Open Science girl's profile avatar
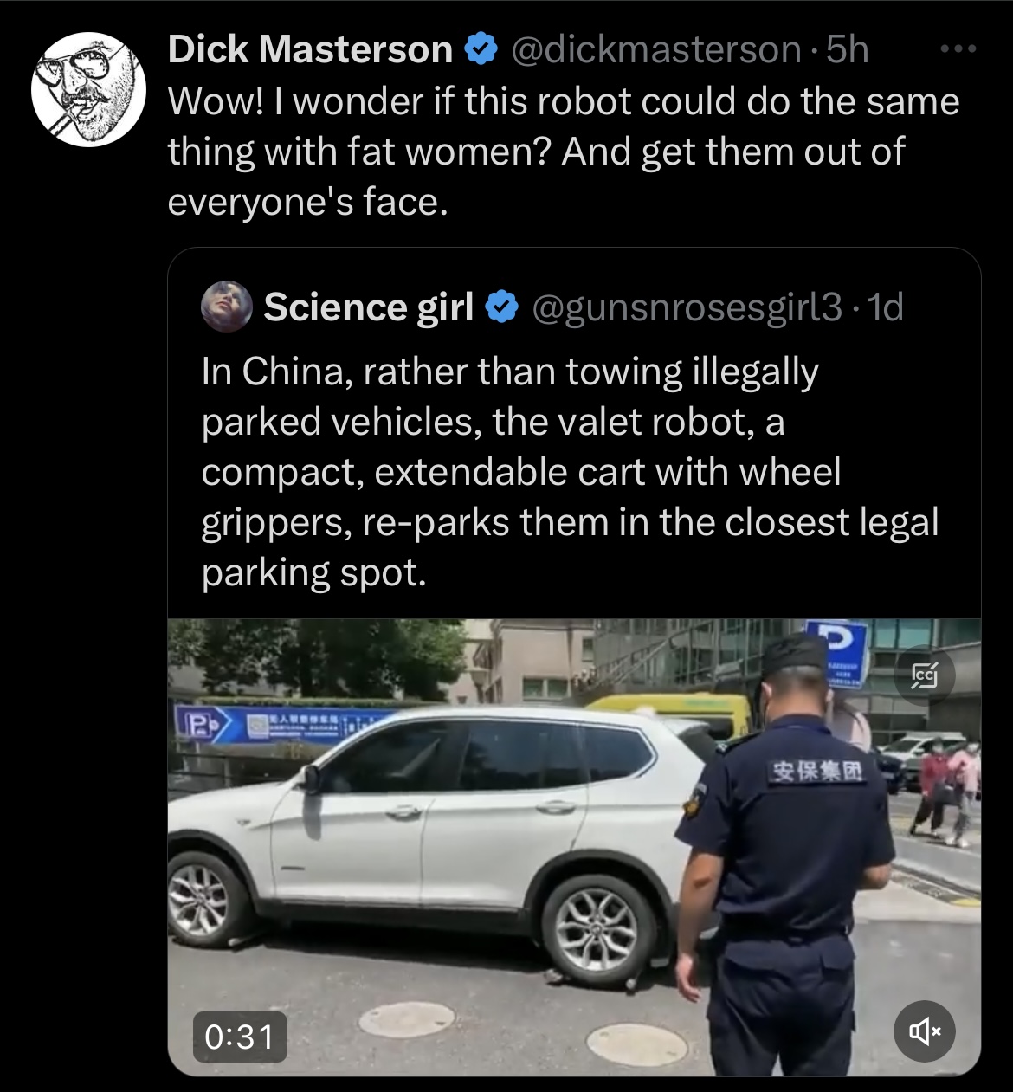 point(227,307)
